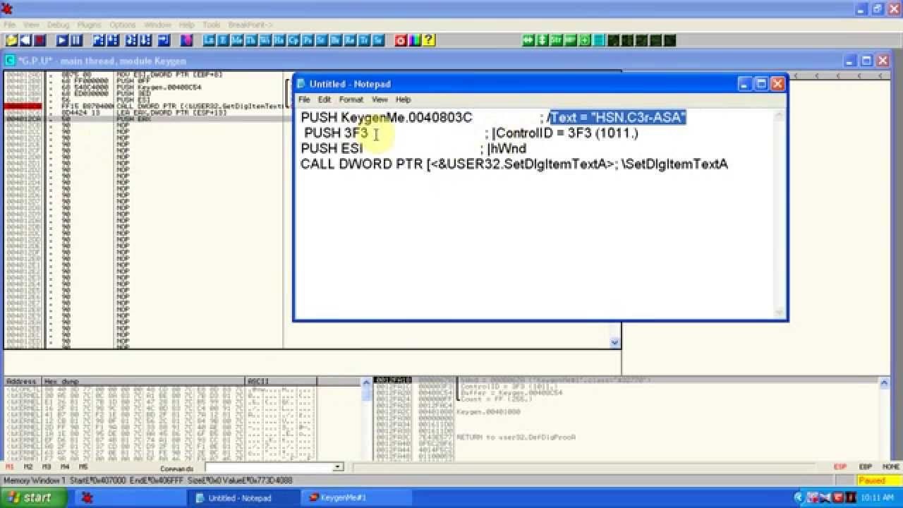Show the Windows list toolbar icon
This screenshot has height=508, width=903.
point(265,40)
